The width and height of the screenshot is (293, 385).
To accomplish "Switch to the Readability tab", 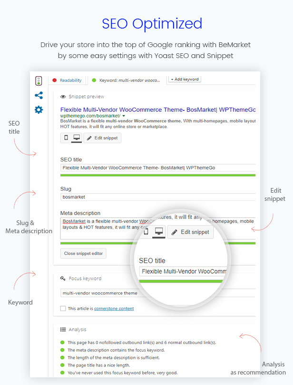I will [70, 80].
